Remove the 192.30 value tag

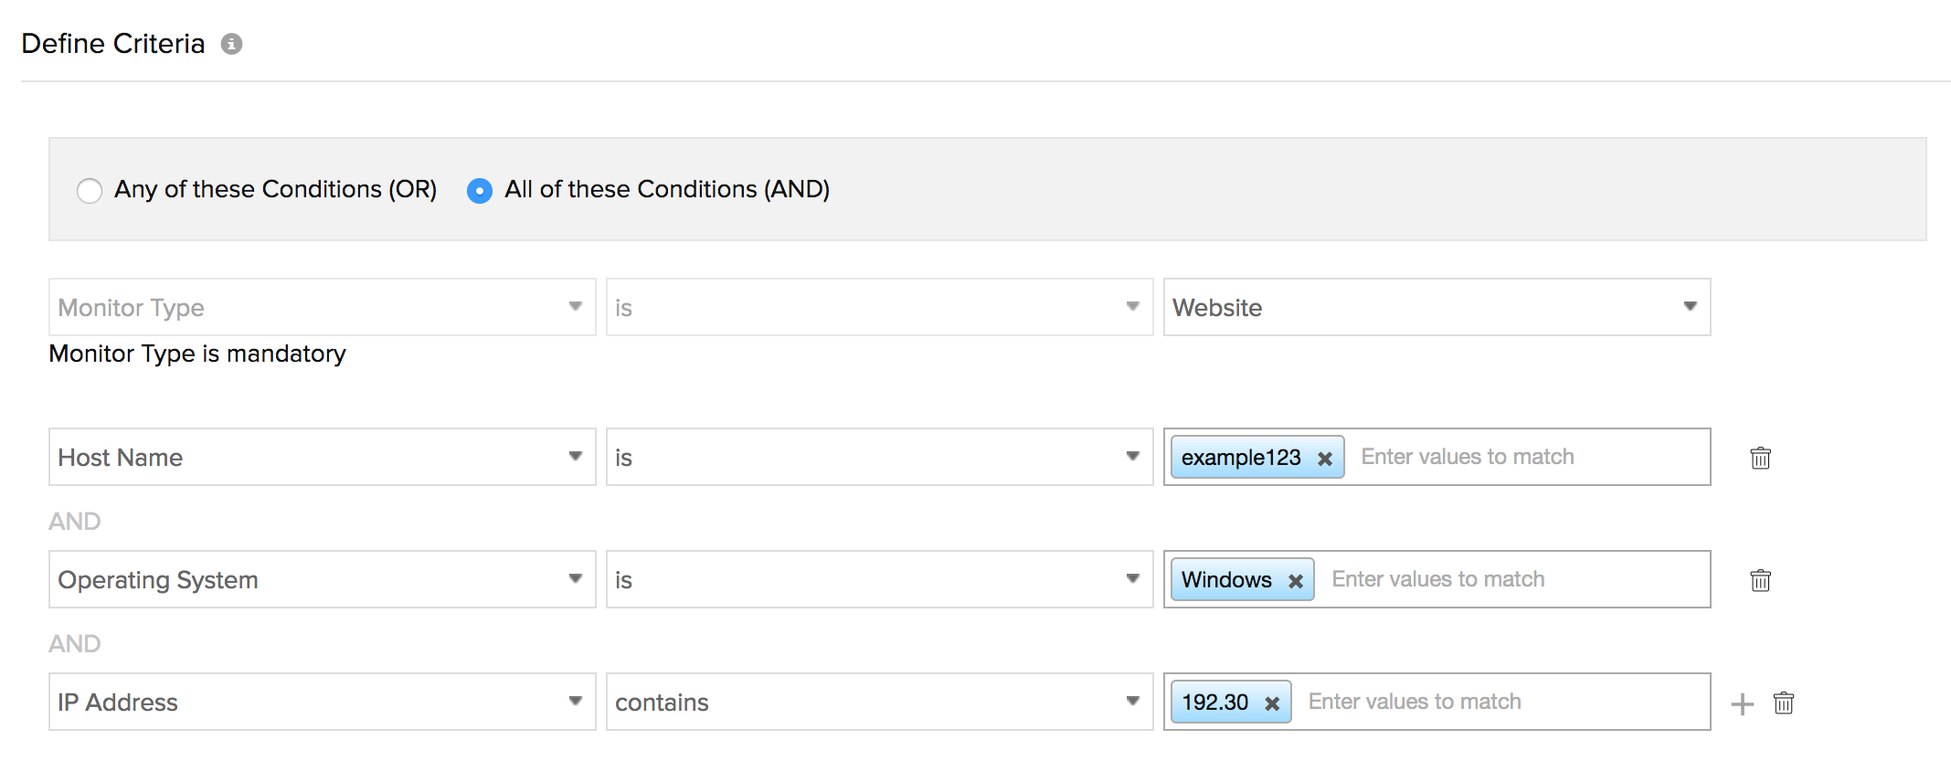tap(1271, 703)
